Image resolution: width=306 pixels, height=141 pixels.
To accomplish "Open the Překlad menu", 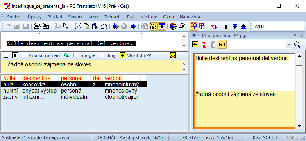I will tap(55, 17).
